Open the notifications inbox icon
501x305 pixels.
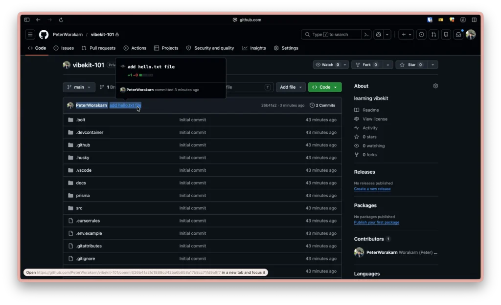coord(458,35)
